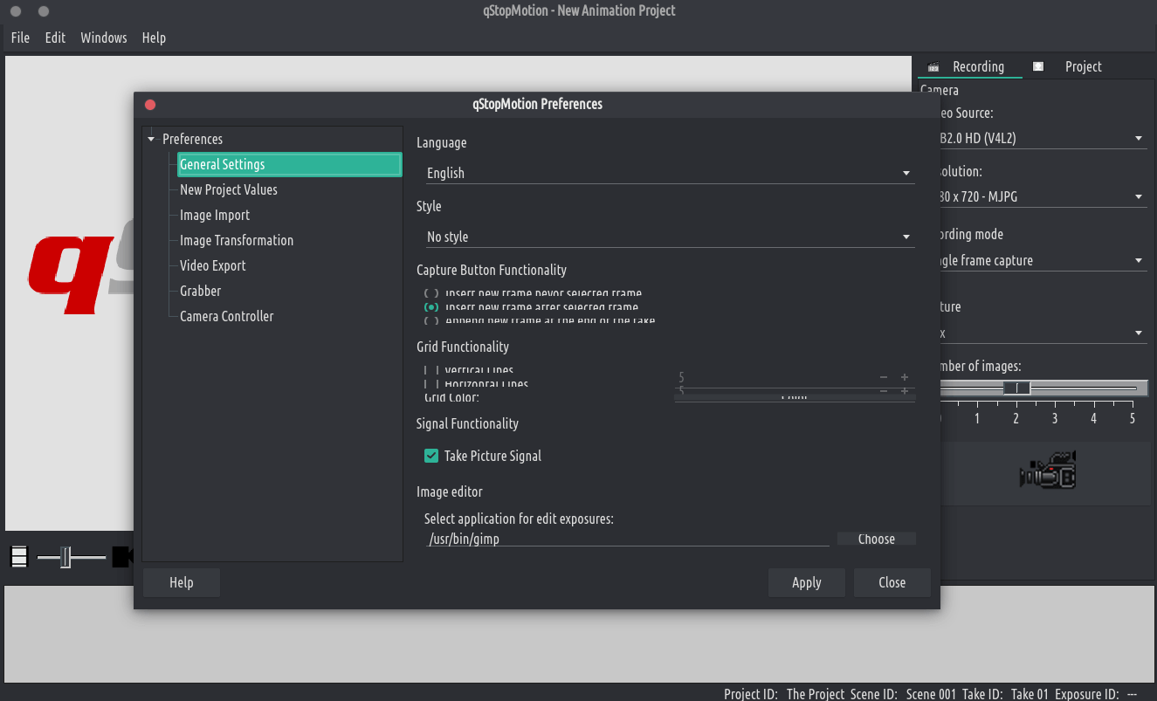Select Video Export in the preferences tree
The image size is (1157, 701).
coord(213,265)
